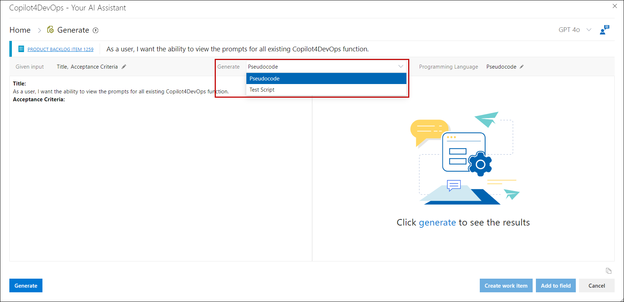Click the Cancel button
The width and height of the screenshot is (624, 302).
pyautogui.click(x=597, y=285)
